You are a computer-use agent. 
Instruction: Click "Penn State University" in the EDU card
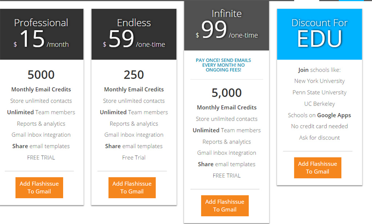(319, 92)
